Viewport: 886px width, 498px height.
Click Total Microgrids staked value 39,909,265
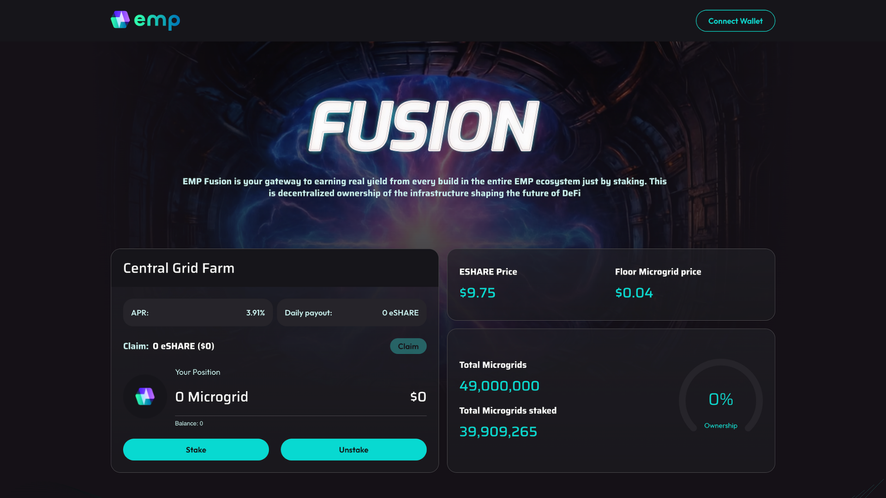tap(498, 432)
